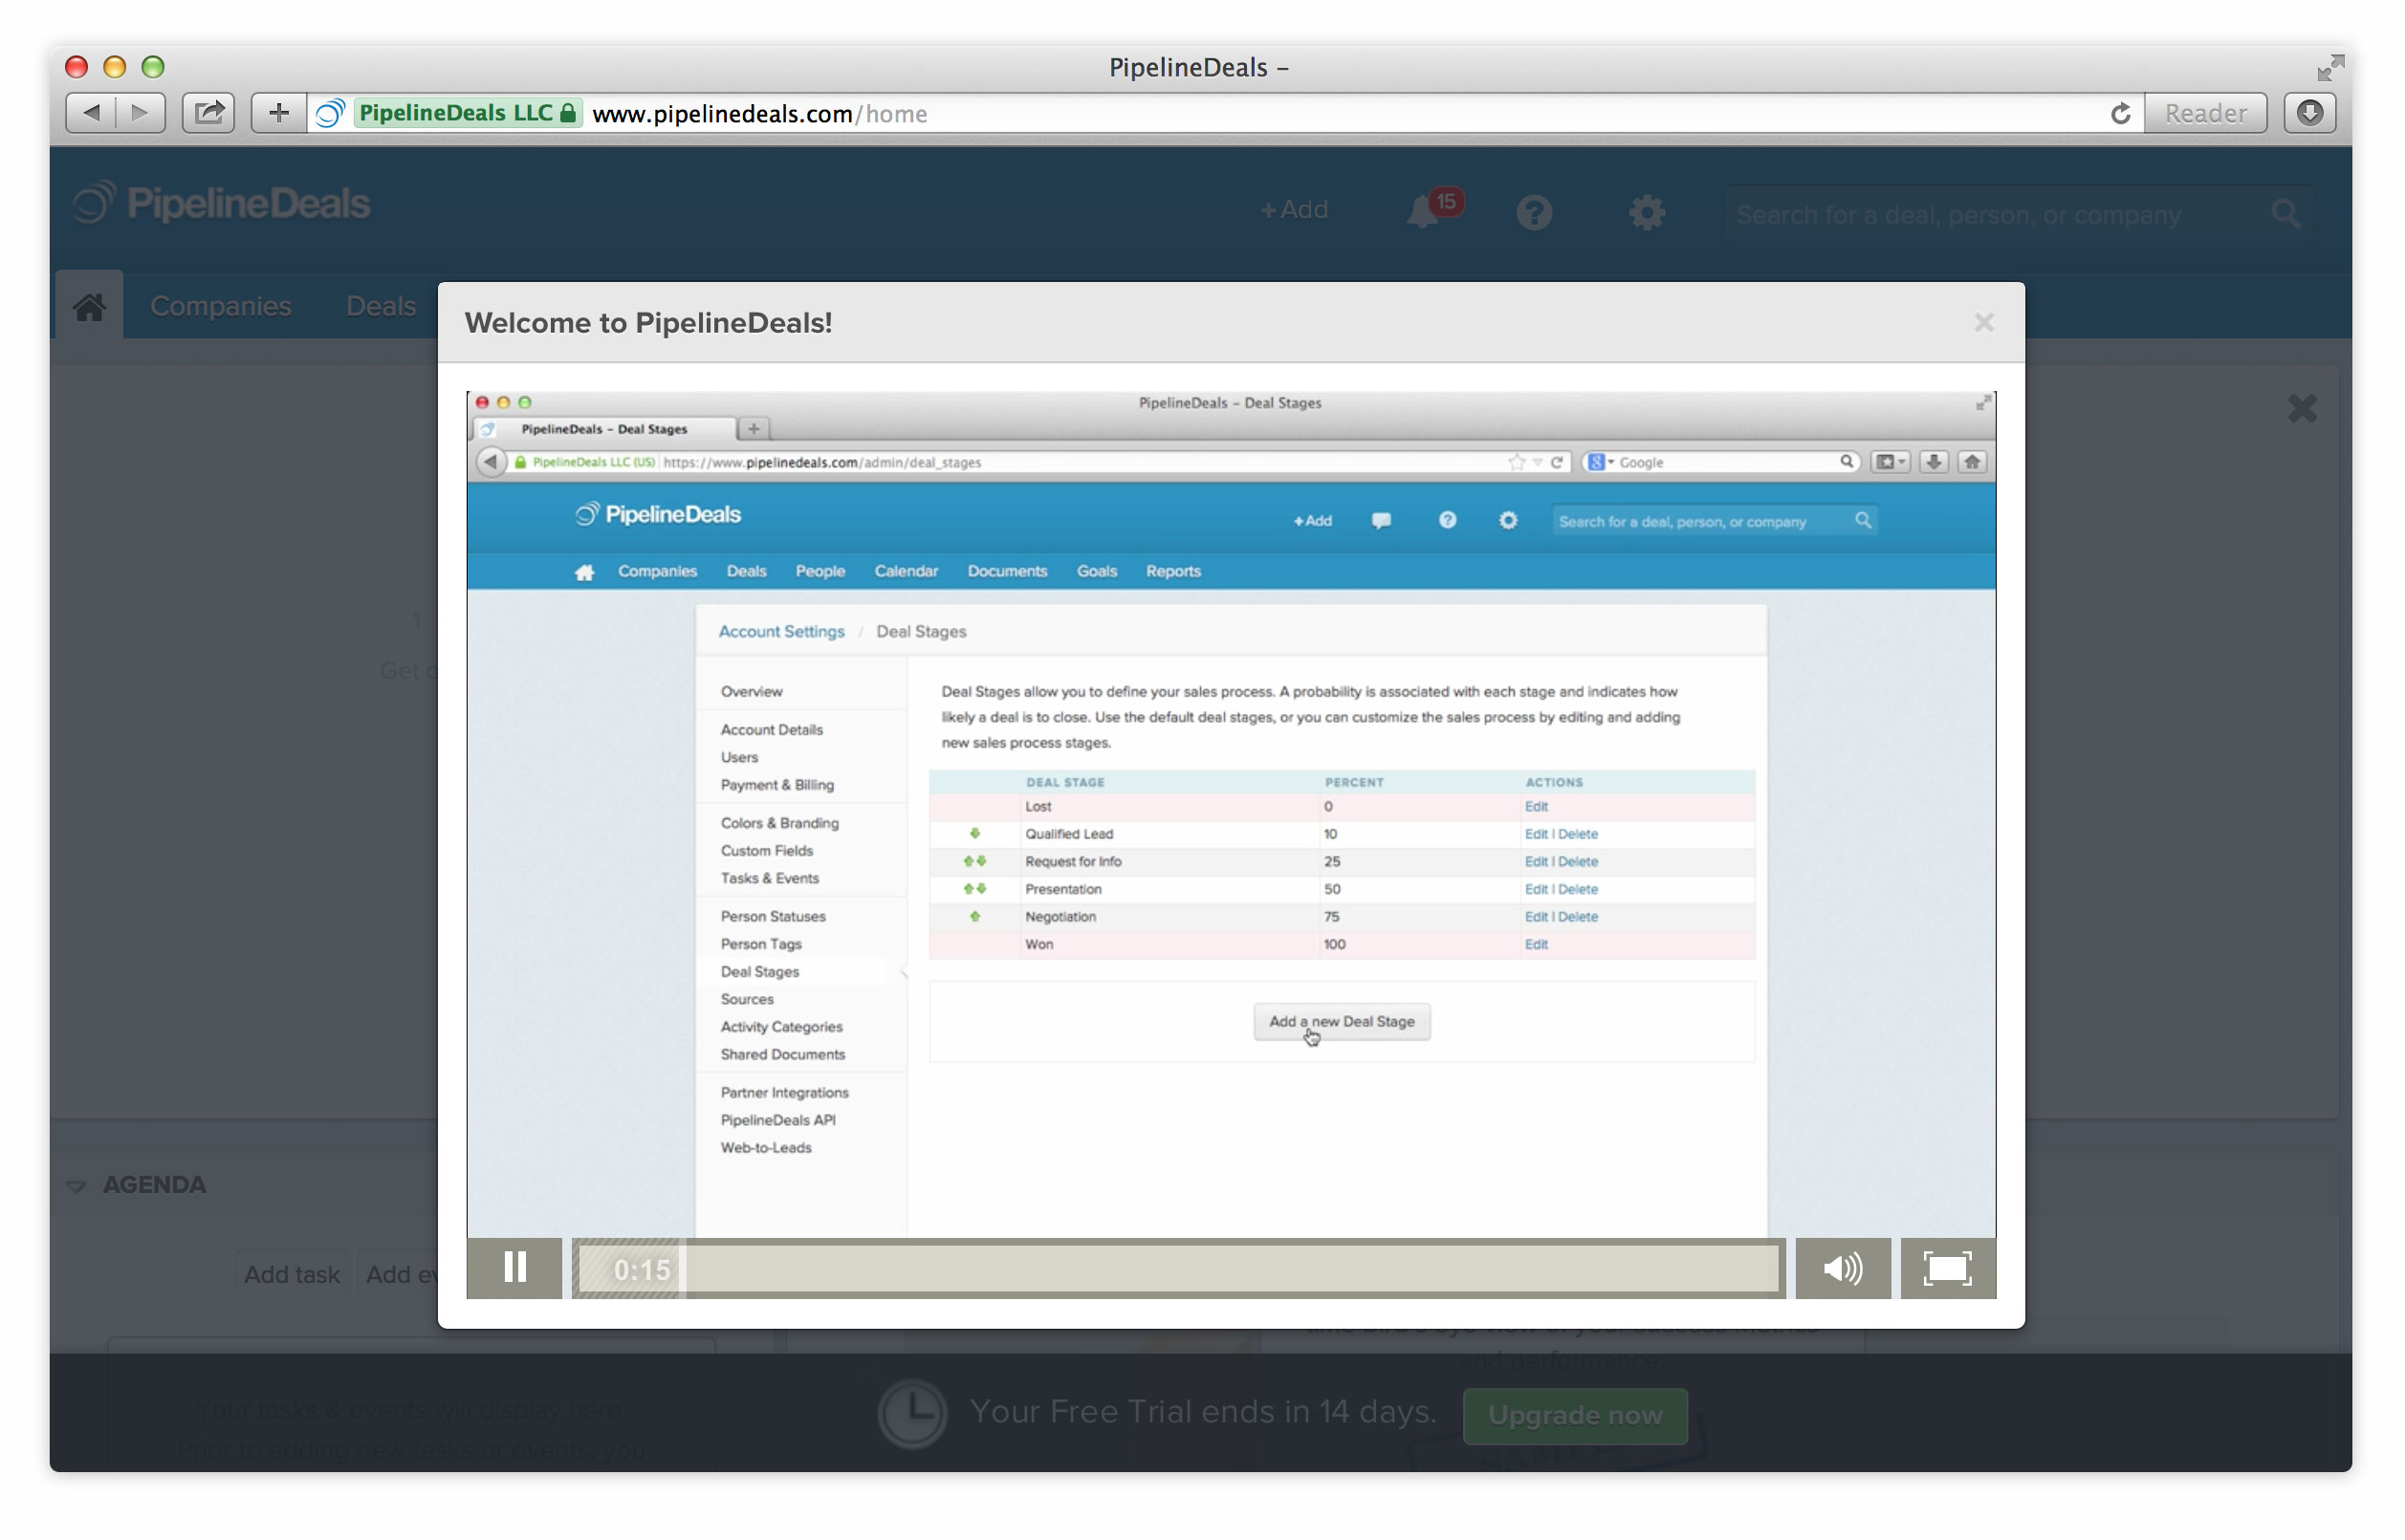Close the Welcome to PipelineDeals dialog

pyautogui.click(x=1984, y=322)
